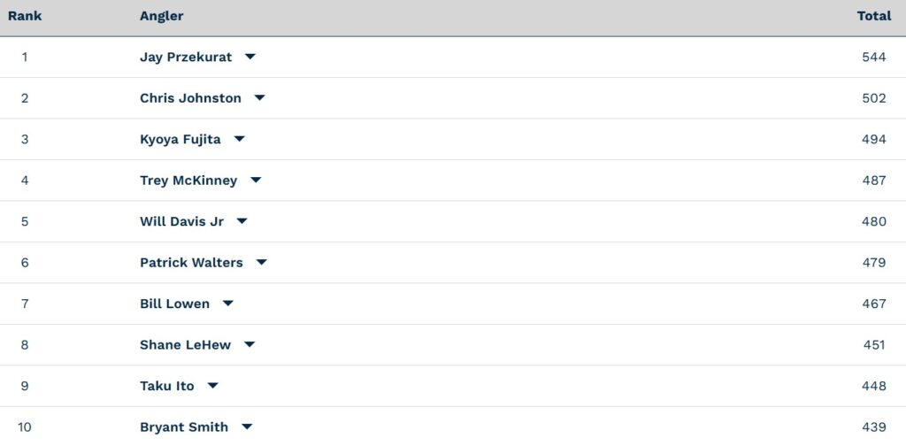Expand Bill Lowen's details arrow
This screenshot has width=906, height=446.
[x=227, y=304]
